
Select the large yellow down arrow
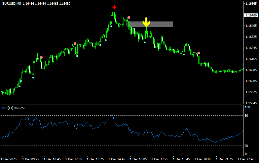click(146, 22)
